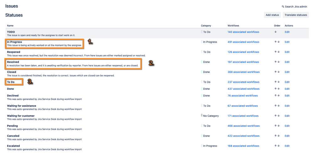Move Resolved status down
313x153 pixels.
point(279,62)
